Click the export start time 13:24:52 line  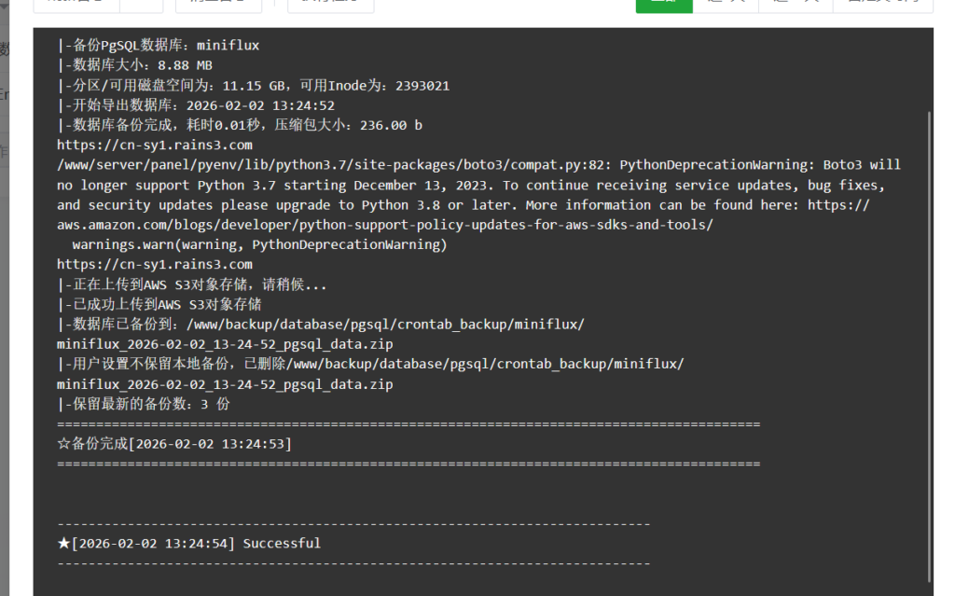[196, 105]
